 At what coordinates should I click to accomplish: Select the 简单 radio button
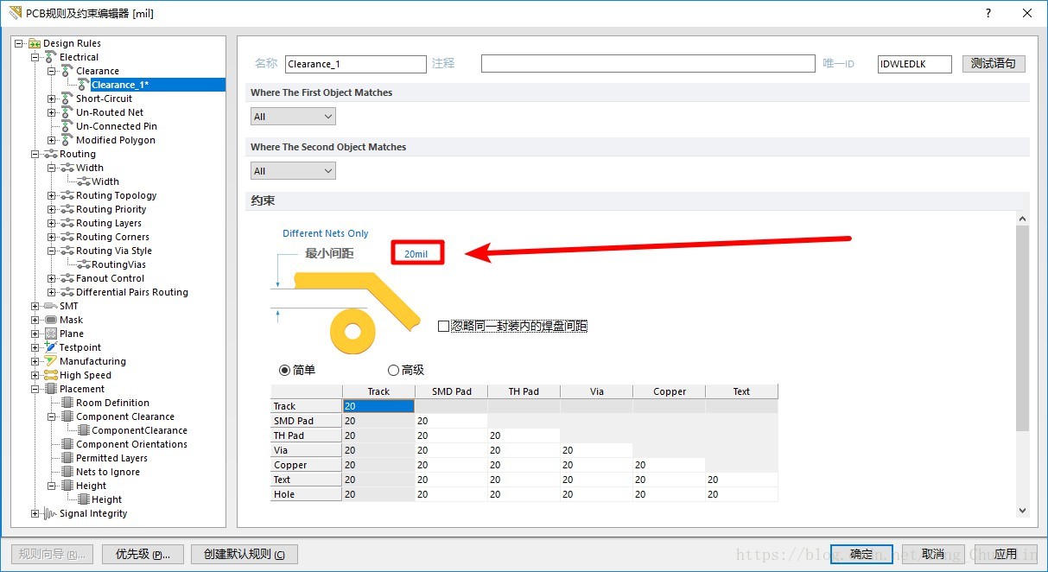pyautogui.click(x=285, y=370)
